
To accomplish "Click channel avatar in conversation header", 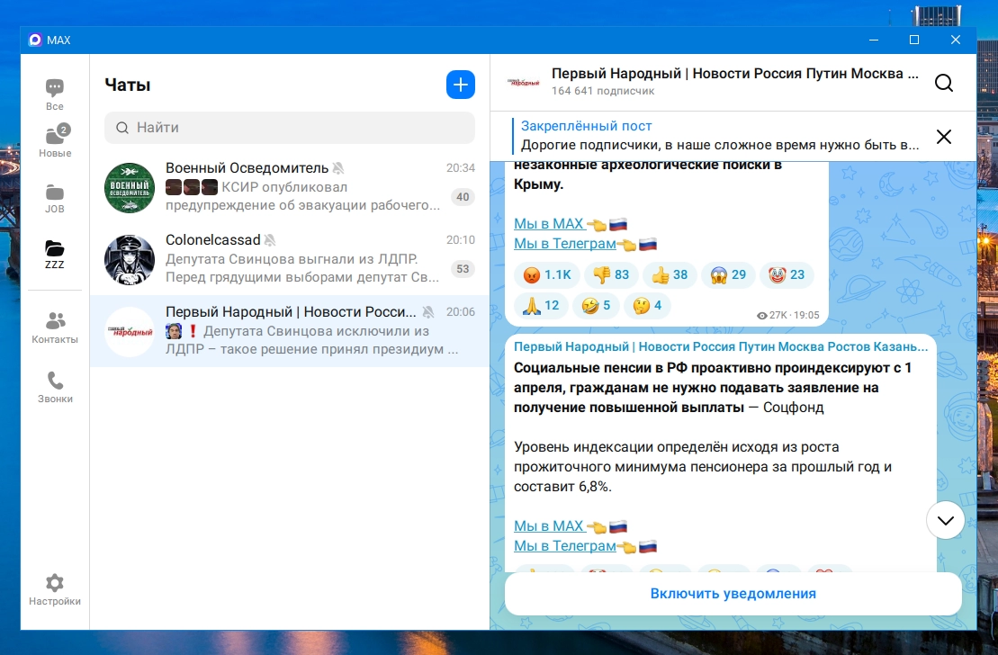I will (523, 83).
